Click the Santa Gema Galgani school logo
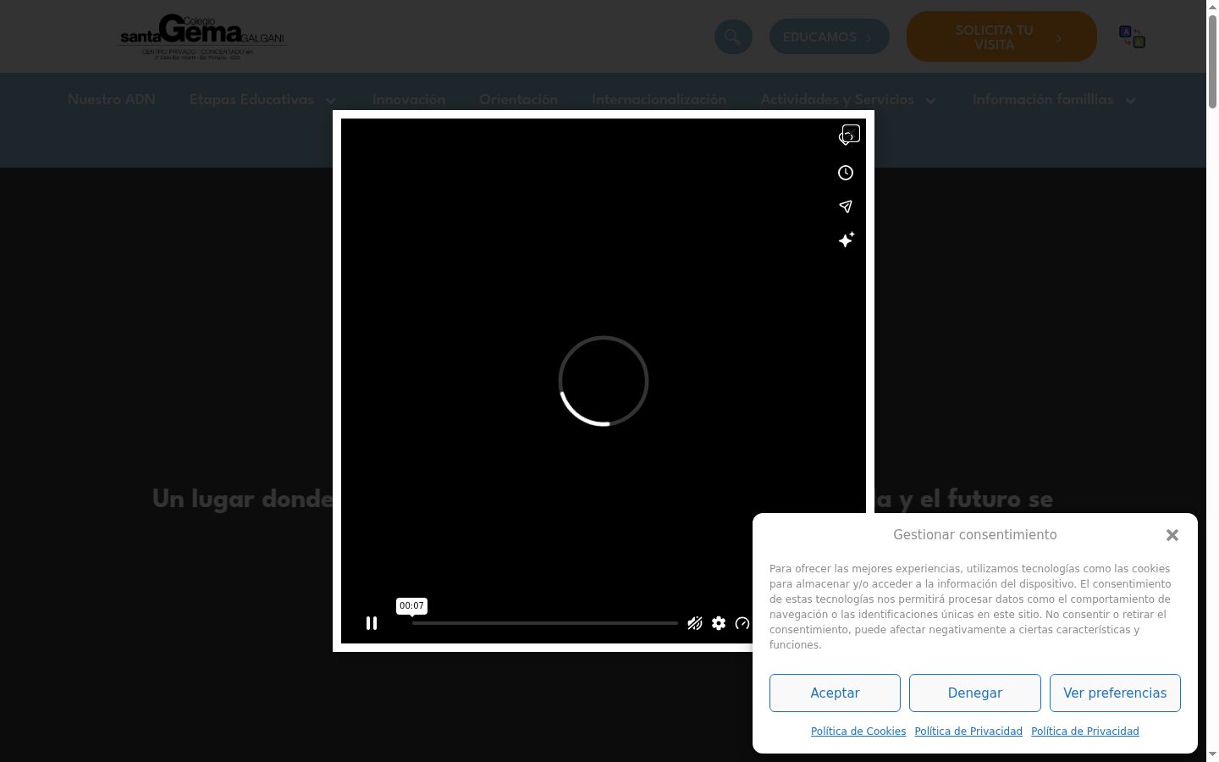1219x762 pixels. click(x=203, y=36)
